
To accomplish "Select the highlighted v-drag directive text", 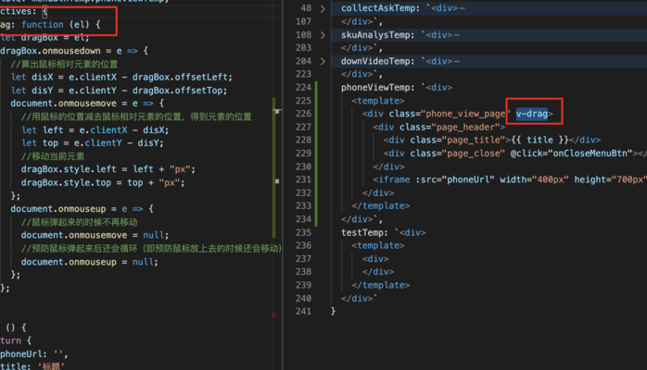I will click(532, 114).
